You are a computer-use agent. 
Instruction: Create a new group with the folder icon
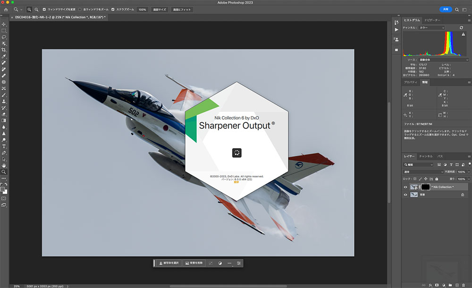coord(450,285)
